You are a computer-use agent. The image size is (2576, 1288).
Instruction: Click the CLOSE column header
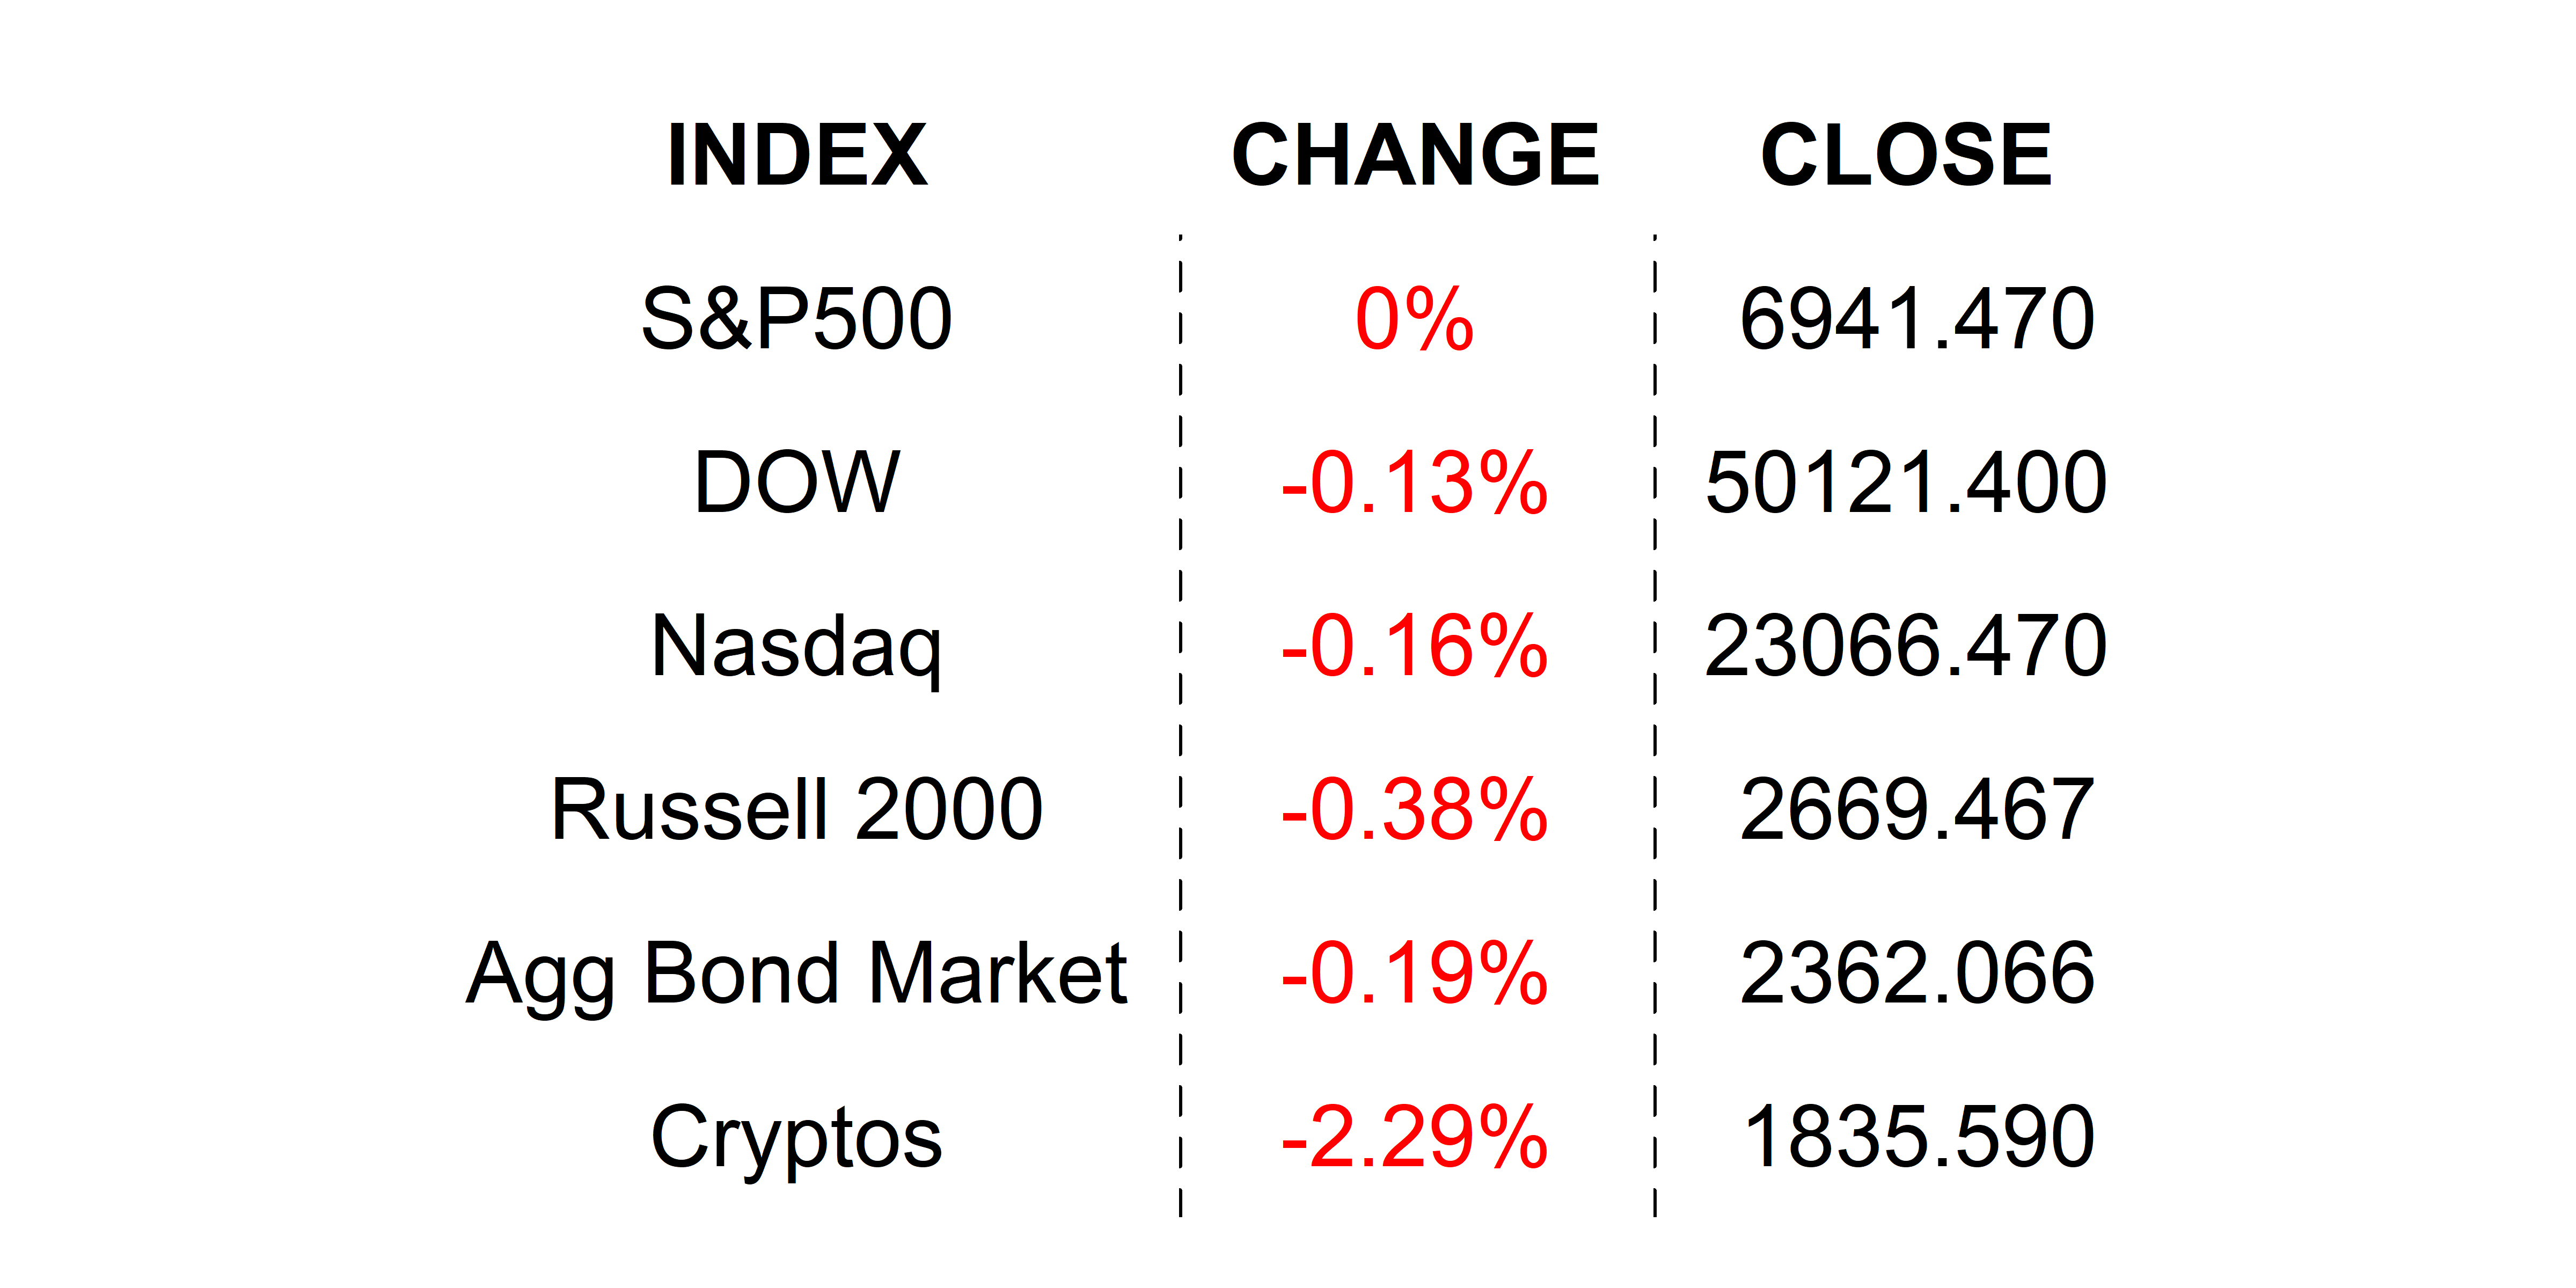(1906, 155)
